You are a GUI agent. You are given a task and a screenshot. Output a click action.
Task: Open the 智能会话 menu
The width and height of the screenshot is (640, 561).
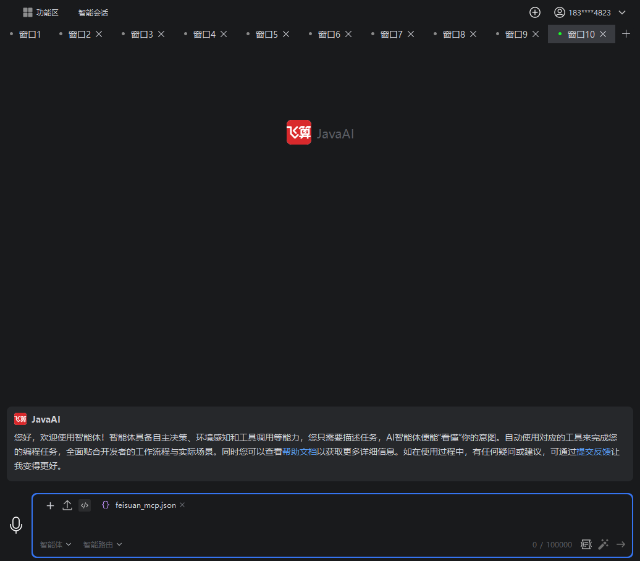[93, 12]
